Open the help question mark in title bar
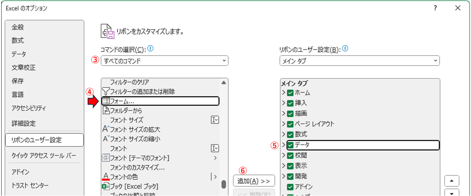Image resolution: width=471 pixels, height=196 pixels. pyautogui.click(x=435, y=8)
